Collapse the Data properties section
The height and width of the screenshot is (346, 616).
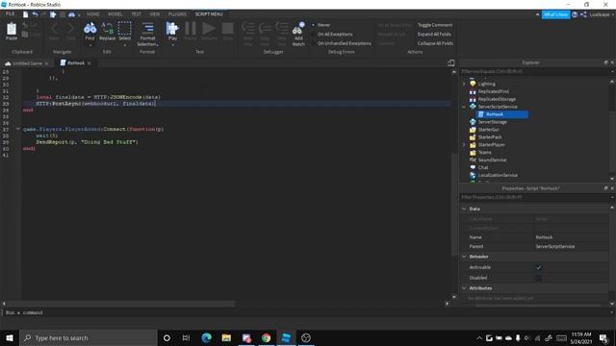(x=464, y=210)
